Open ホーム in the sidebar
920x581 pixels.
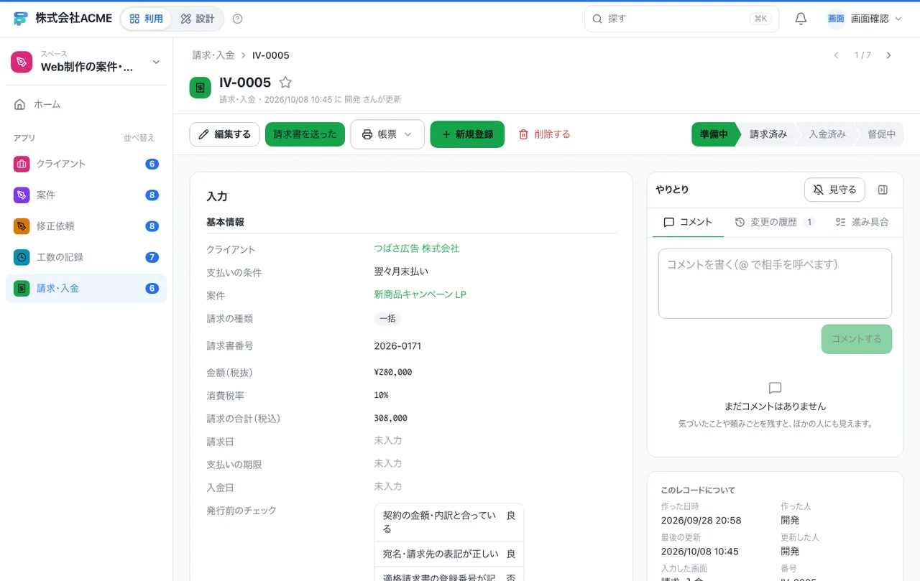click(x=86, y=104)
